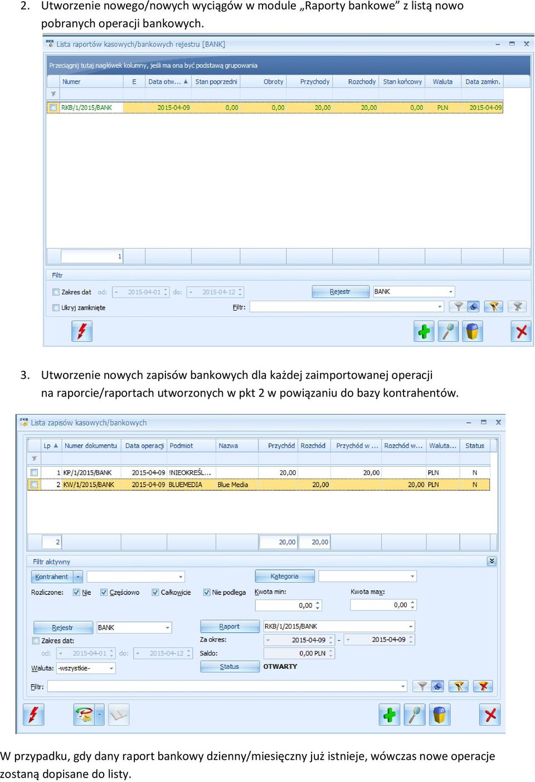
Task: Uncheck the Częściowo checkbox
Action: (x=104, y=592)
